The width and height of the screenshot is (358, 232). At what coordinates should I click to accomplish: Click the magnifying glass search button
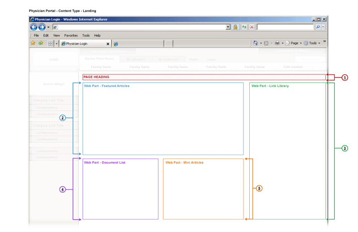click(x=318, y=27)
